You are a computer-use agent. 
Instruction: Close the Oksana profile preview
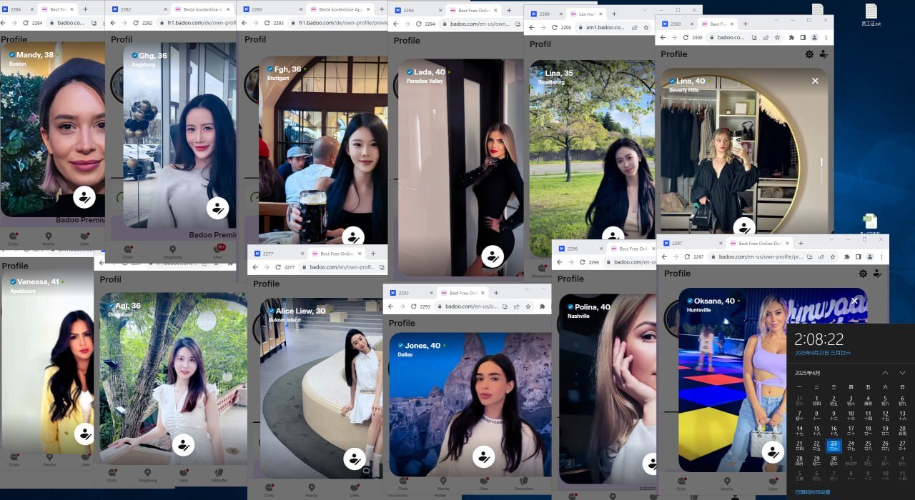(x=855, y=301)
